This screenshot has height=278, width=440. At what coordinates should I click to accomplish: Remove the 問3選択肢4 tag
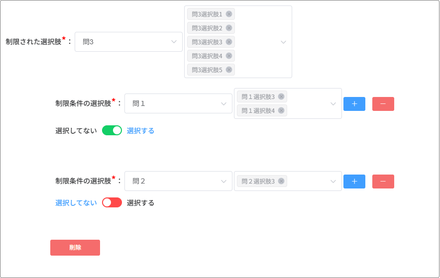(x=229, y=56)
